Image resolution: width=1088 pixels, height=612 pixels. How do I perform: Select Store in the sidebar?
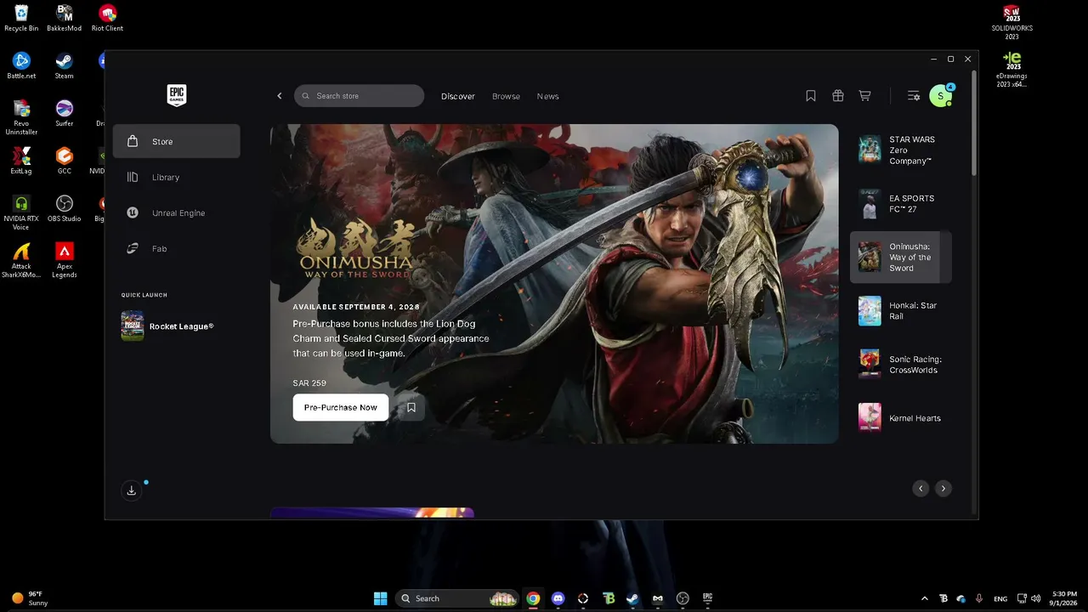[x=177, y=141]
